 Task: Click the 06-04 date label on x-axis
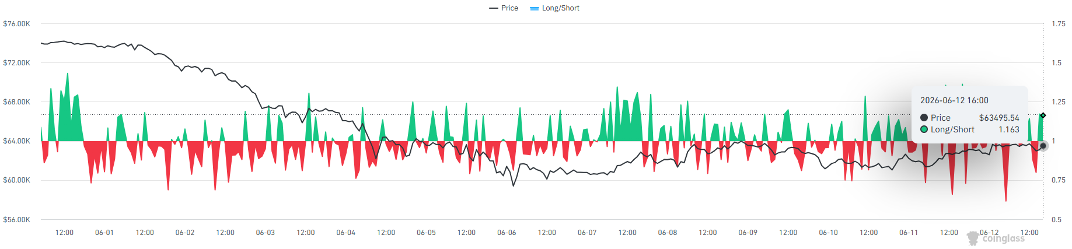coord(346,233)
